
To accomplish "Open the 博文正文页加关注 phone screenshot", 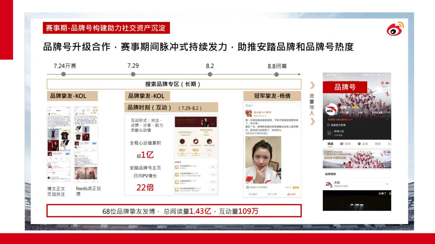I will coord(59,144).
